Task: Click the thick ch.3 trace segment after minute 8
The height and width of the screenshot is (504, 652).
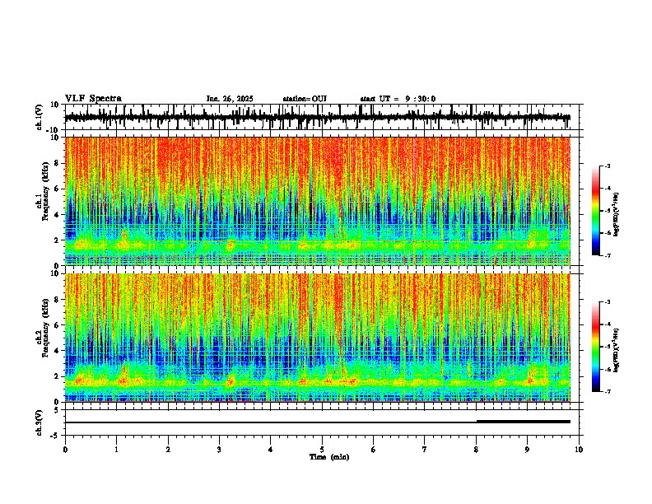Action: 523,422
